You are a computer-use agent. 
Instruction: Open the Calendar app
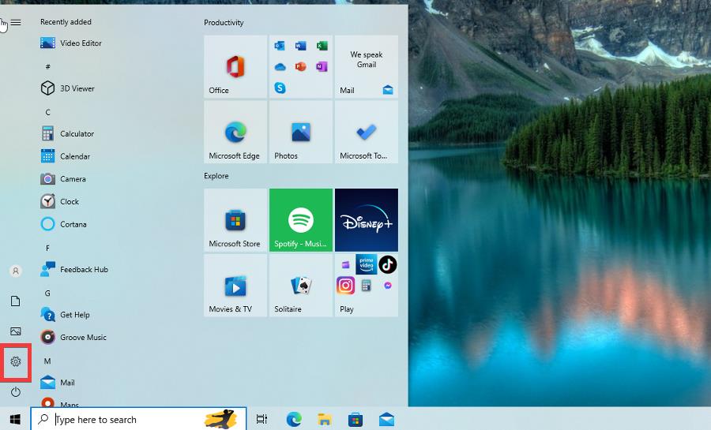coord(66,156)
